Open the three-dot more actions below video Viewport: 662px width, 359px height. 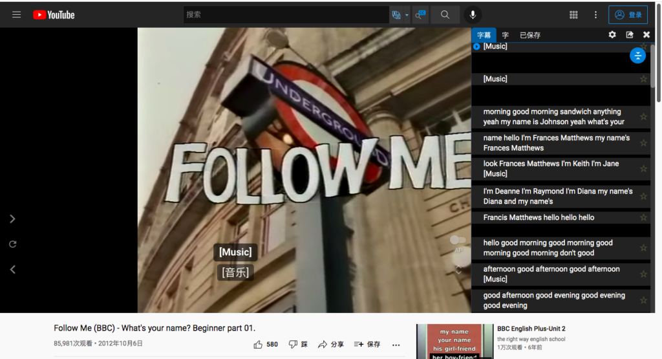(396, 345)
